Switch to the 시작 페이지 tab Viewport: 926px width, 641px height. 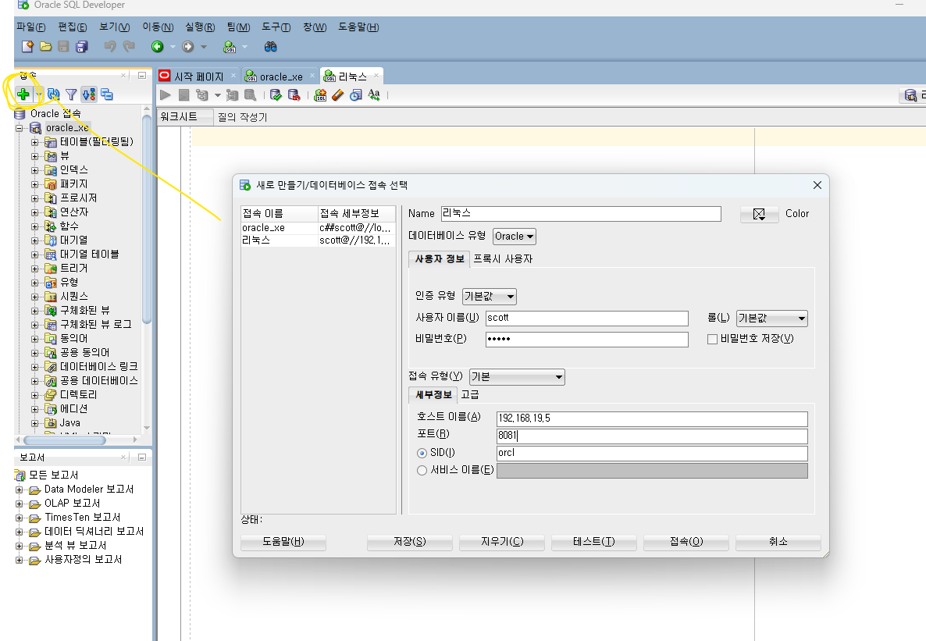click(x=198, y=77)
